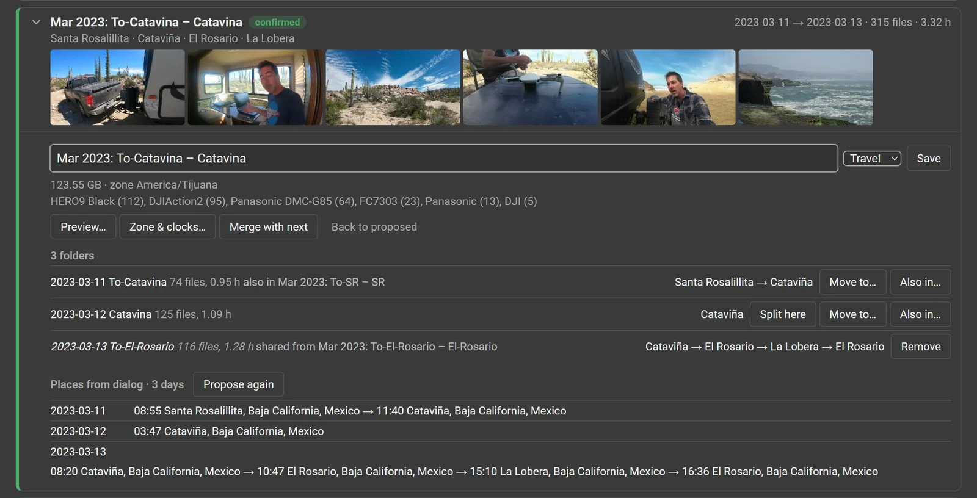Click the Cataviña → El Rosario → La Lobera route
The width and height of the screenshot is (977, 498).
(x=765, y=347)
